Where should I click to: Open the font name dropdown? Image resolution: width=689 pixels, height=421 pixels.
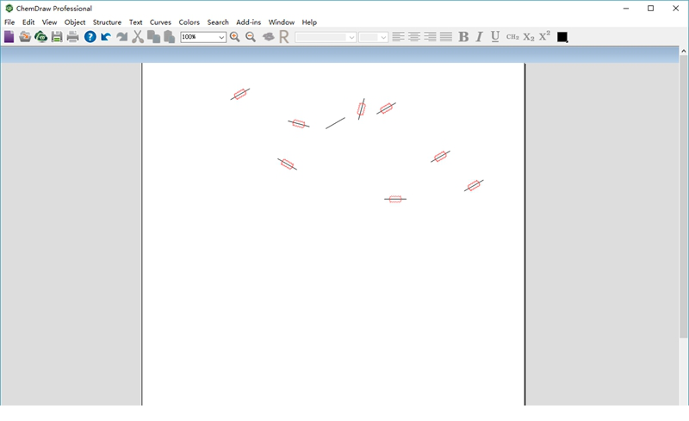[351, 37]
